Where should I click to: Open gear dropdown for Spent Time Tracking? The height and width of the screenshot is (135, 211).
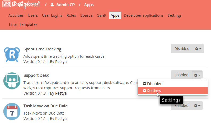tap(198, 49)
